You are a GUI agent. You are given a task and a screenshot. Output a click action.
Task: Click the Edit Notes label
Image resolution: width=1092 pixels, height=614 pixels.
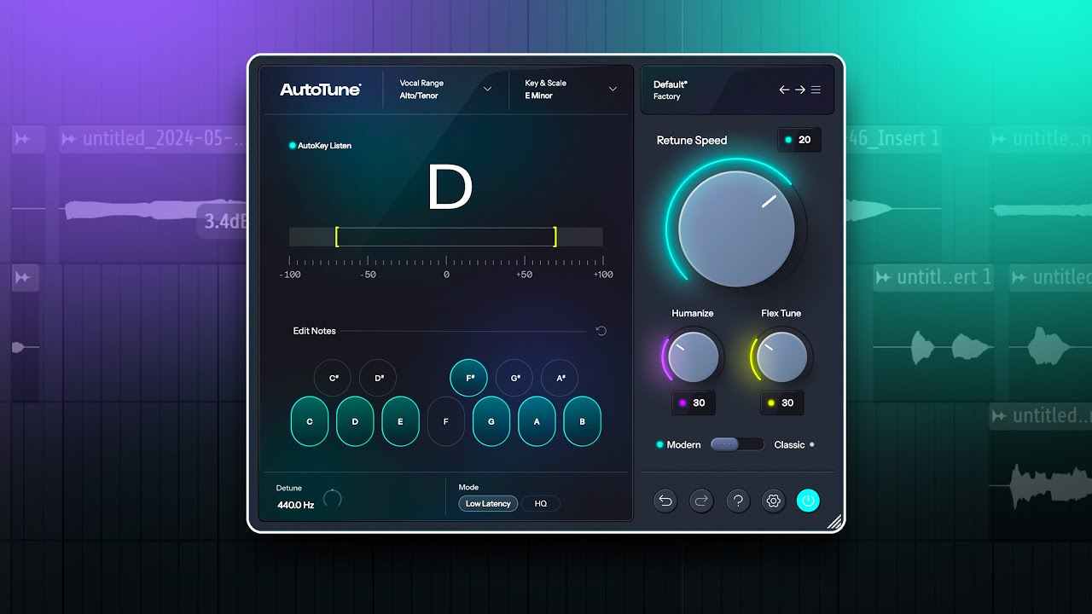click(x=315, y=331)
